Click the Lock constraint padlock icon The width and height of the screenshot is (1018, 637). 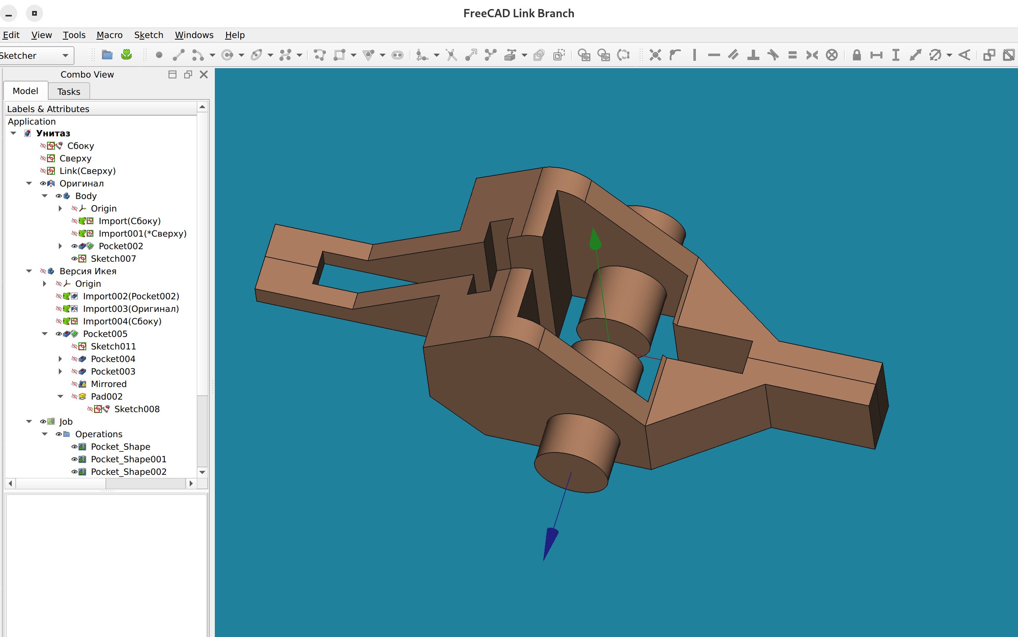click(856, 55)
